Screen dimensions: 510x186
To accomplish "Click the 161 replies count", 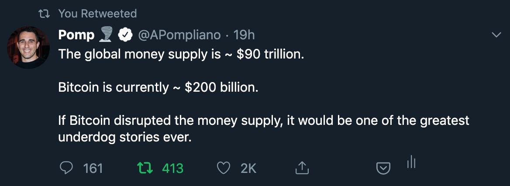I will (x=93, y=168).
